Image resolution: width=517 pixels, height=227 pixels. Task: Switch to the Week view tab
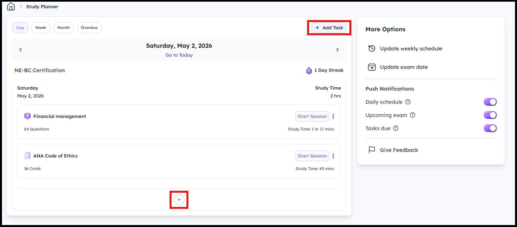click(x=41, y=28)
